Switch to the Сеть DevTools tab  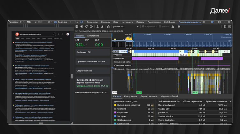coord(116,22)
